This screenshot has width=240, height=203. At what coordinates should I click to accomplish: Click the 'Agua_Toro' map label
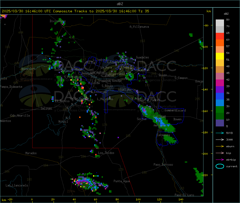tap(29, 69)
